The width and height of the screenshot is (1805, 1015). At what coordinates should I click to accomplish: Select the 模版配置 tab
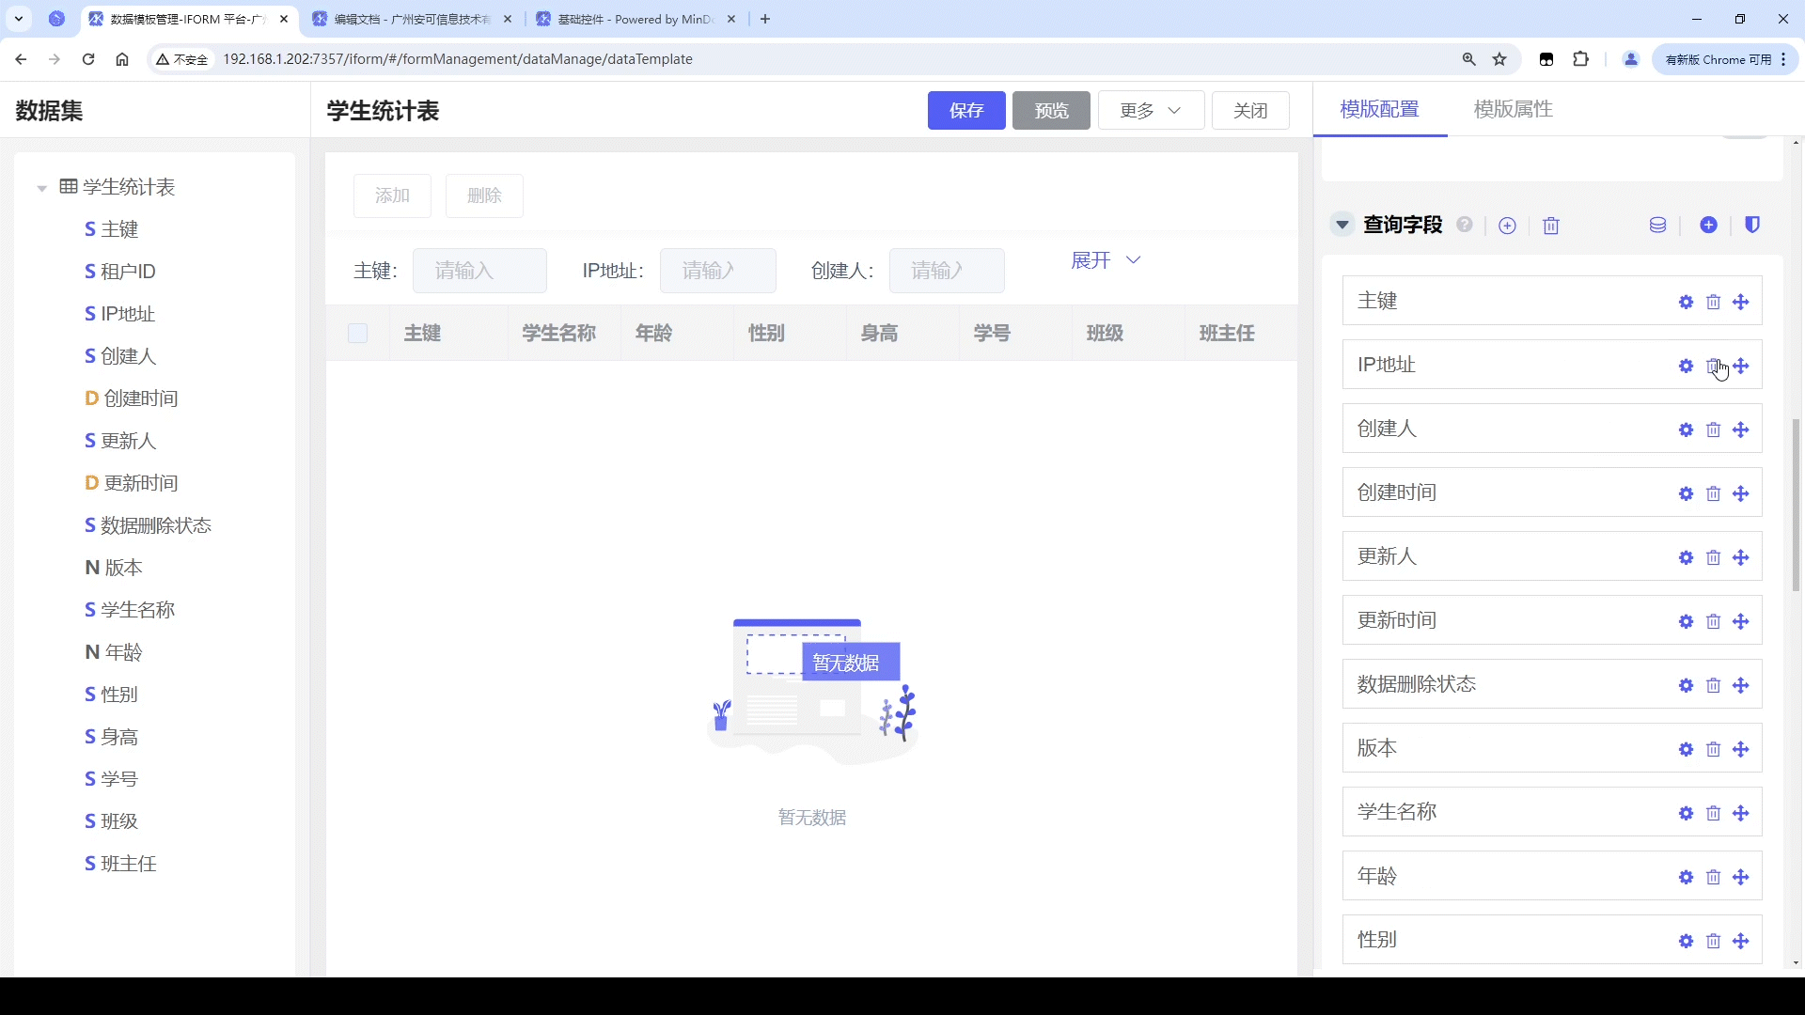coord(1379,109)
